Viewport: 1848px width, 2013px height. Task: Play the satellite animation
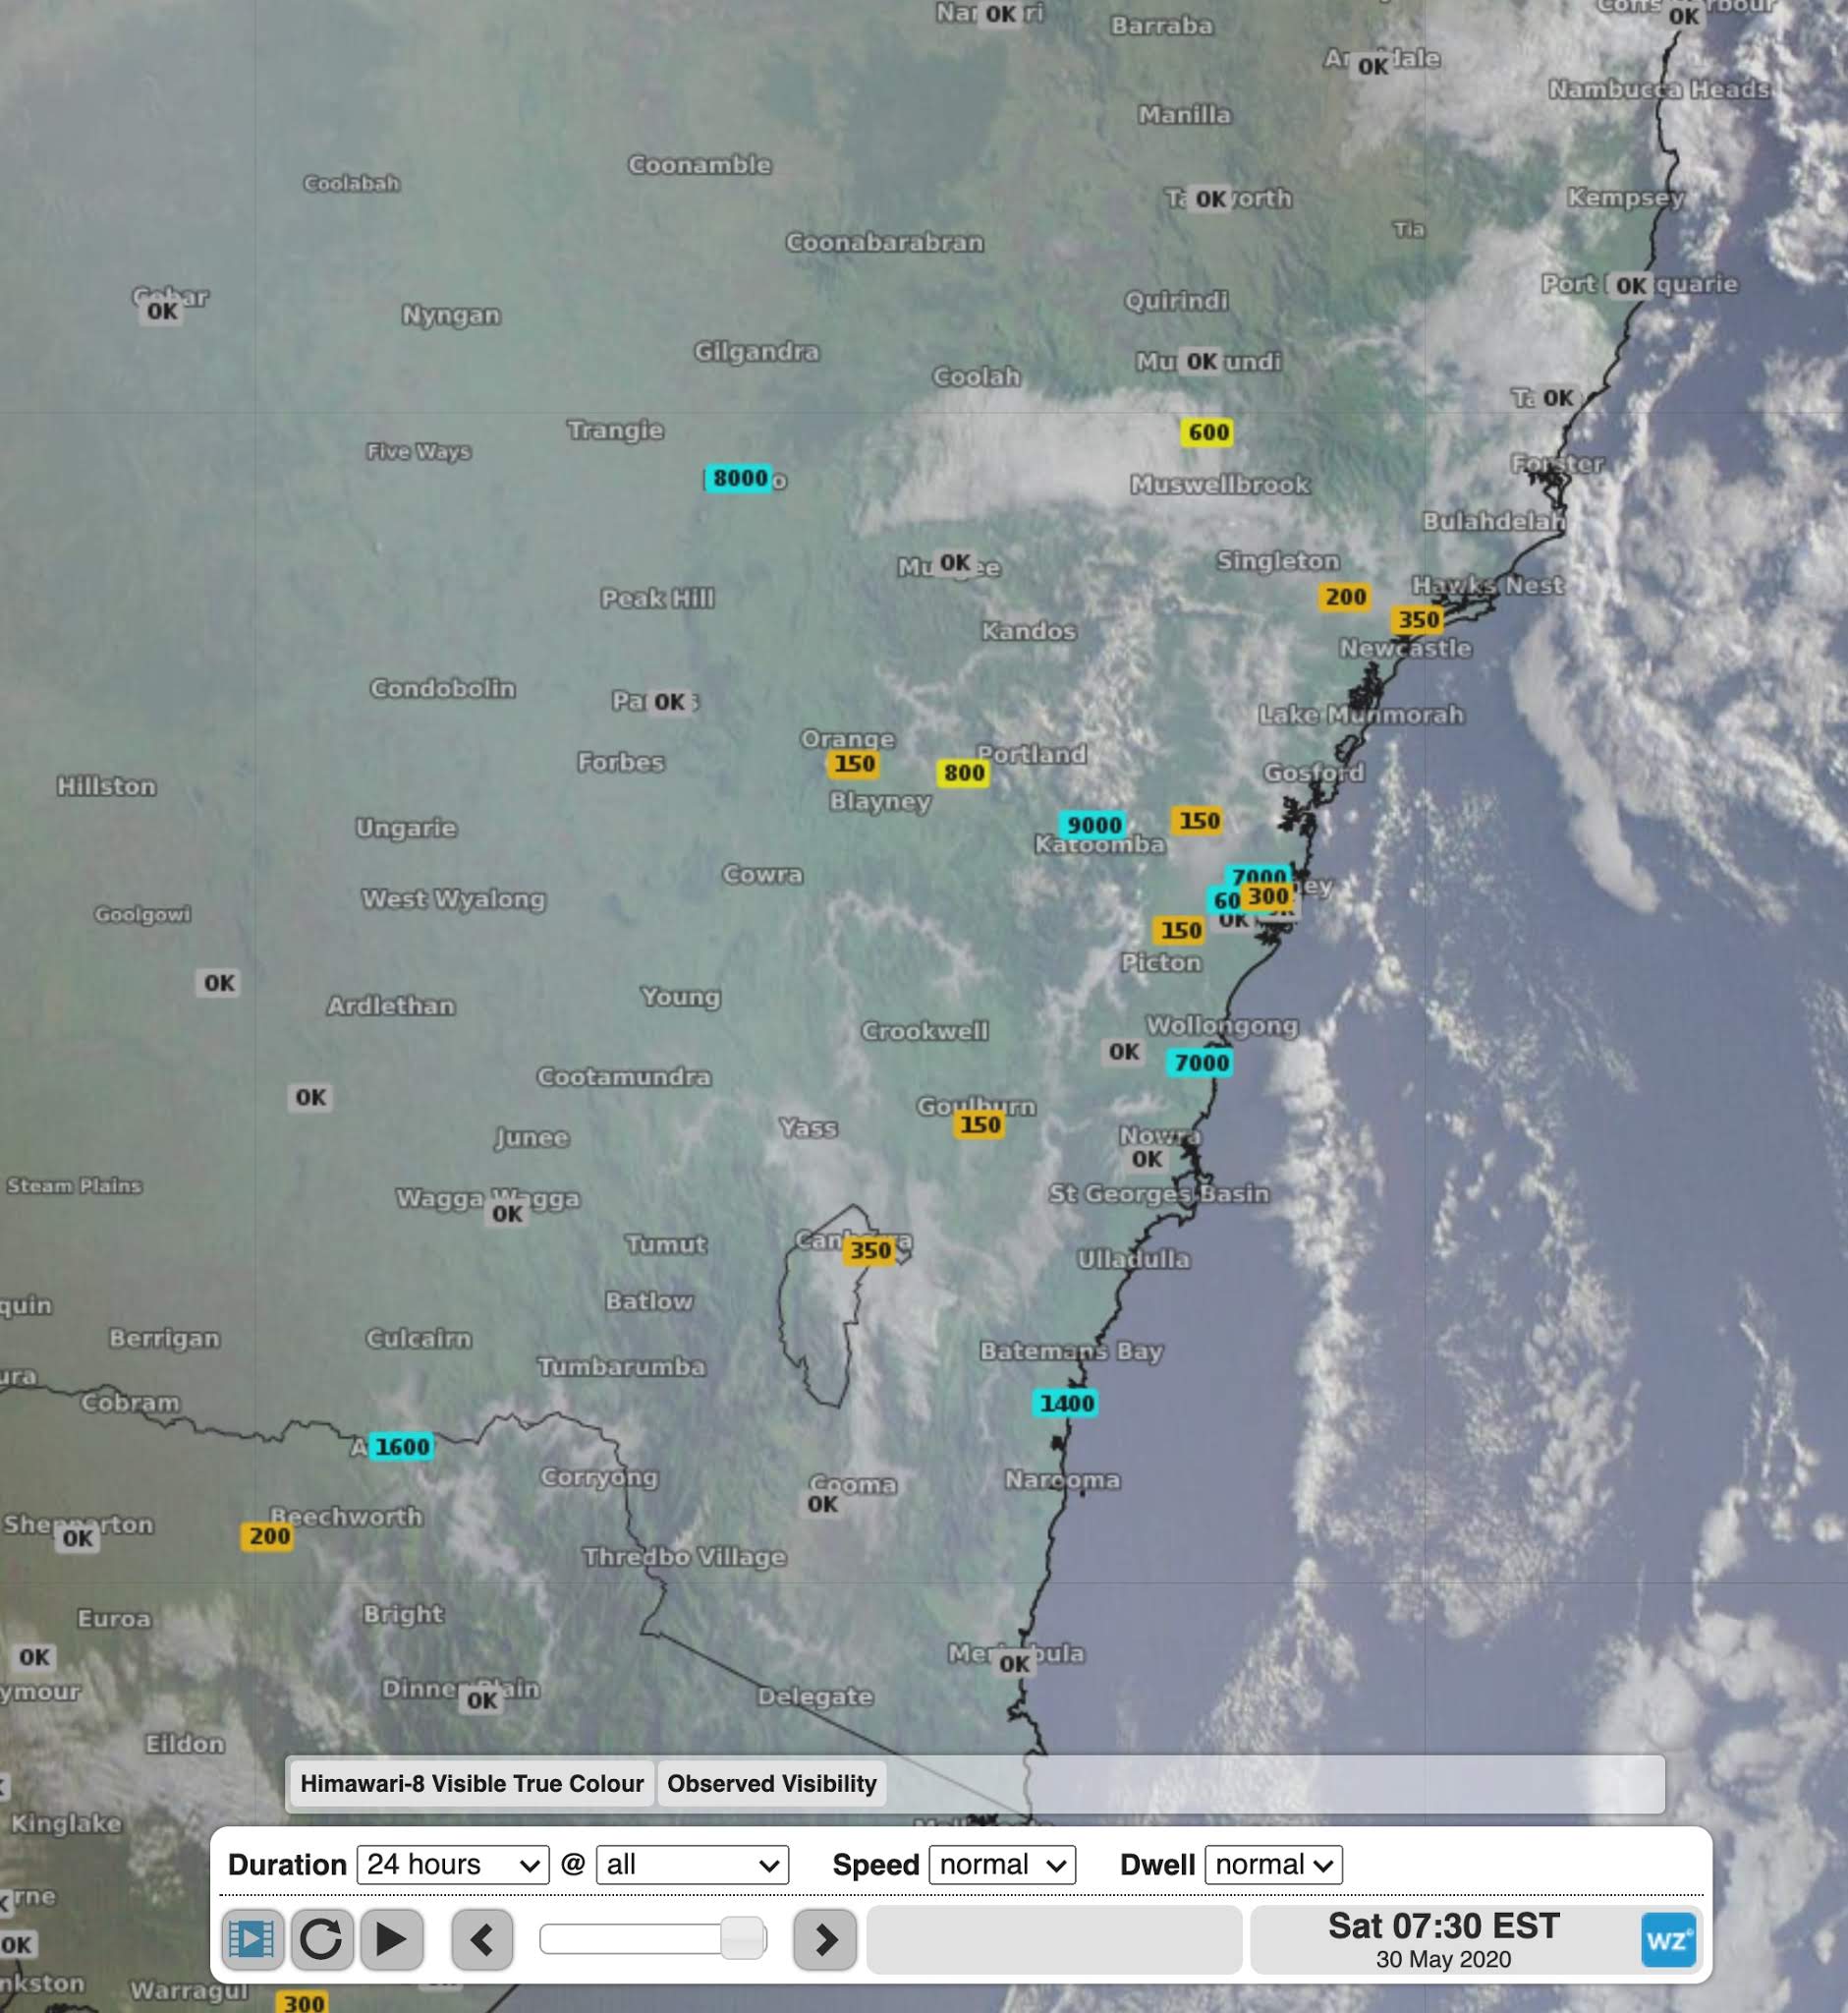(x=393, y=1939)
